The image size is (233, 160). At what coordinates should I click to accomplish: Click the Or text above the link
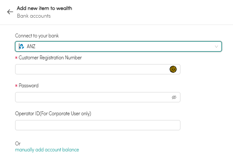coord(18,144)
